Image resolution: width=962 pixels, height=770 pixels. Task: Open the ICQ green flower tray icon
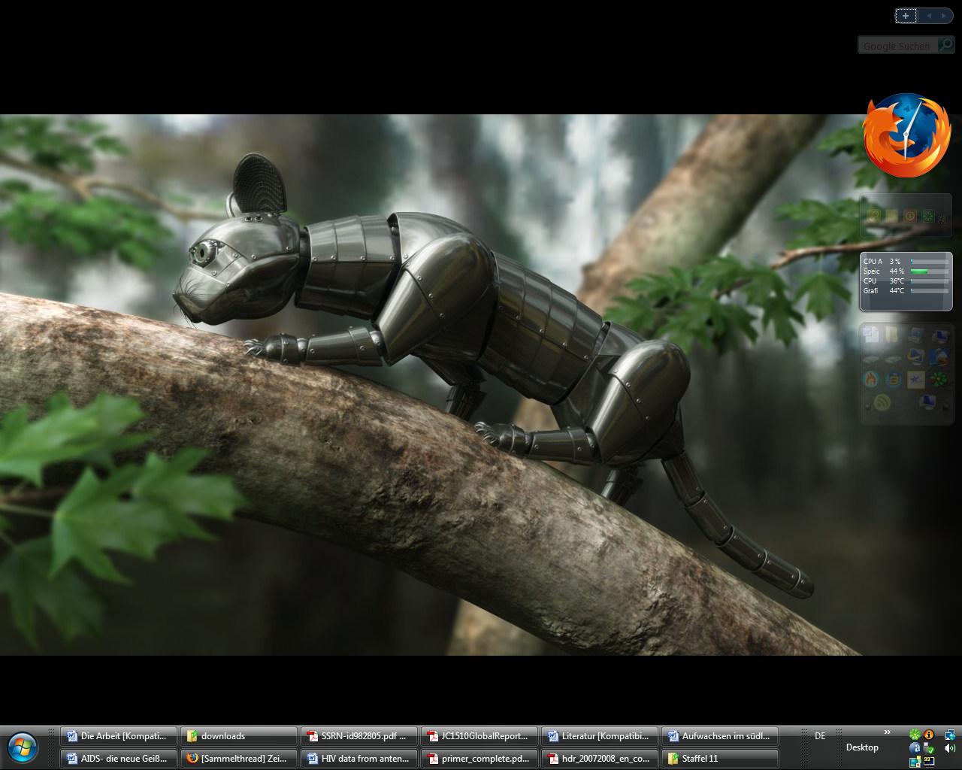[x=915, y=735]
